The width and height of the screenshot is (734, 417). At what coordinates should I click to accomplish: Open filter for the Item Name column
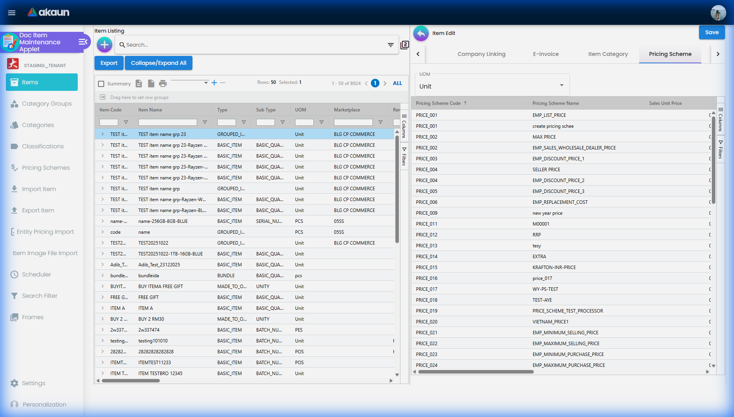pyautogui.click(x=204, y=122)
